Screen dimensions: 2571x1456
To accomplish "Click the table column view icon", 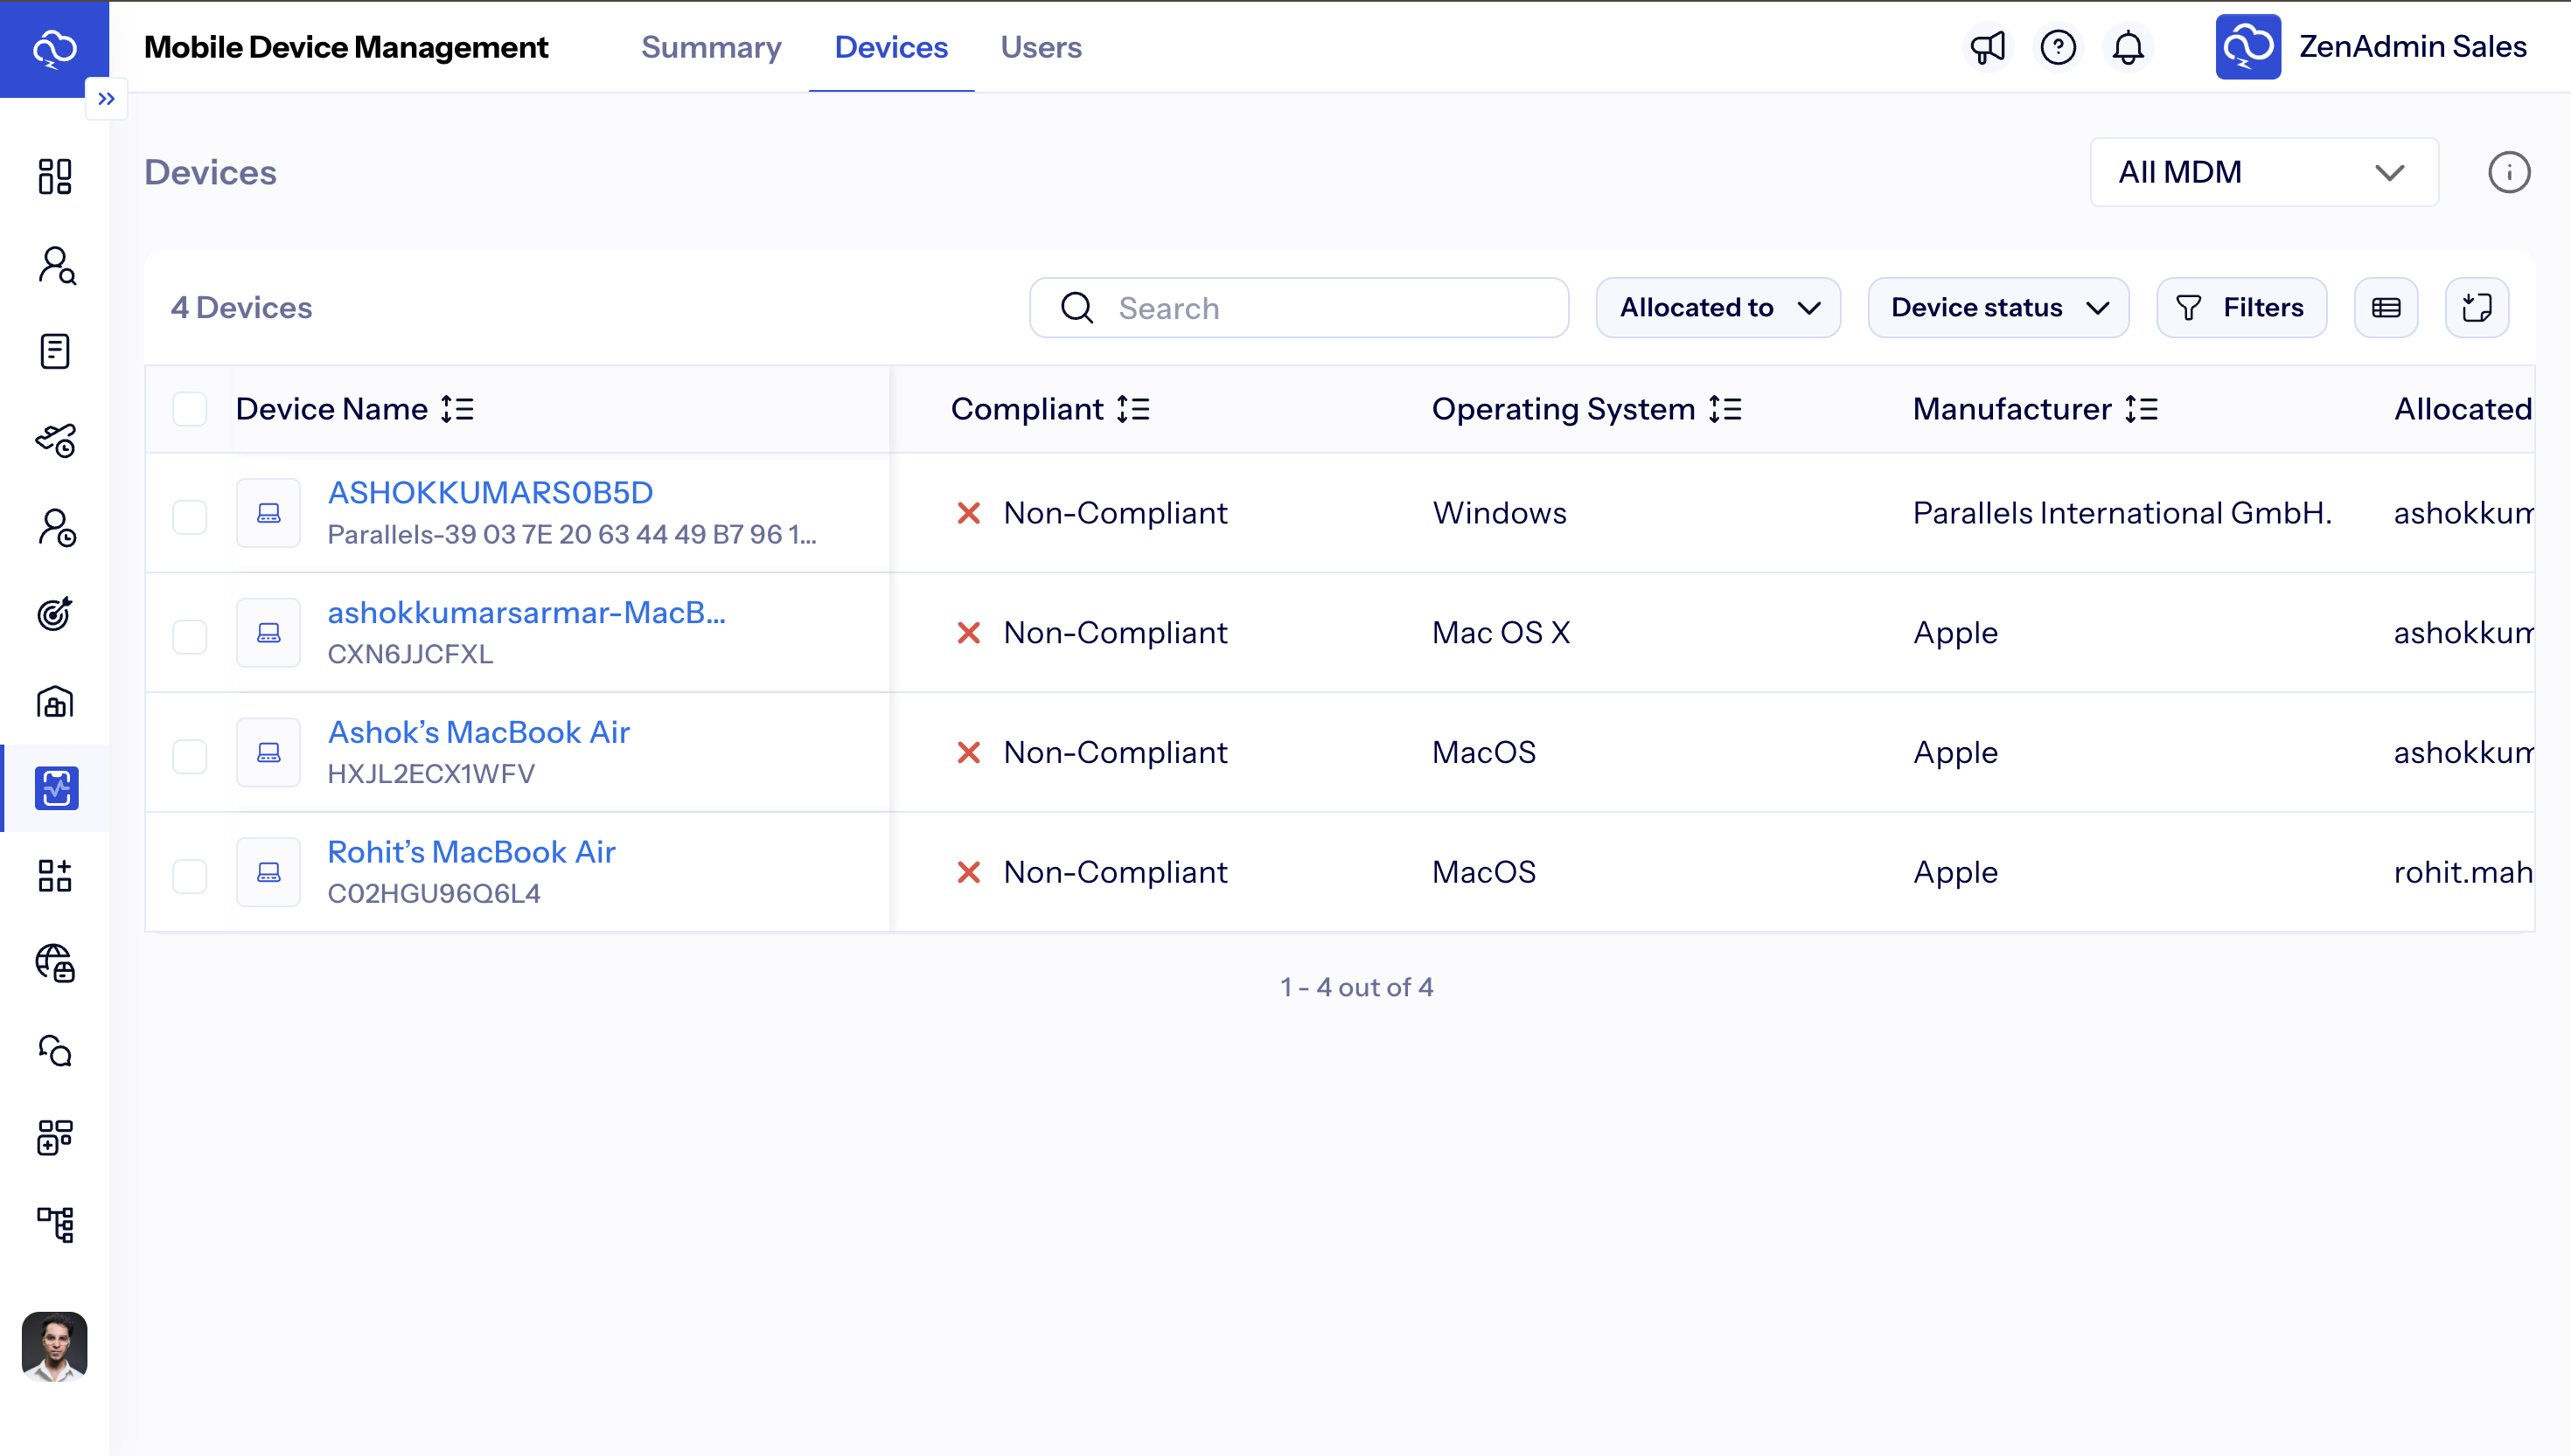I will pos(2386,308).
